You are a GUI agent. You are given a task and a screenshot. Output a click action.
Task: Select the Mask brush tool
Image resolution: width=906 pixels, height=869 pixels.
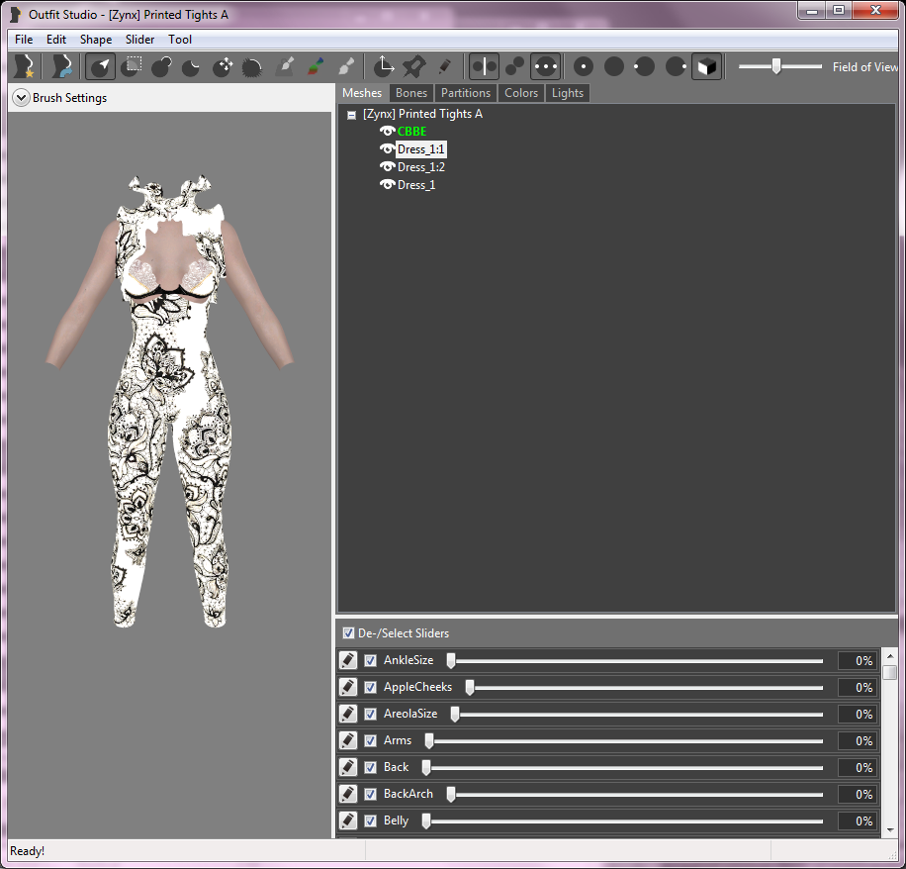(132, 66)
